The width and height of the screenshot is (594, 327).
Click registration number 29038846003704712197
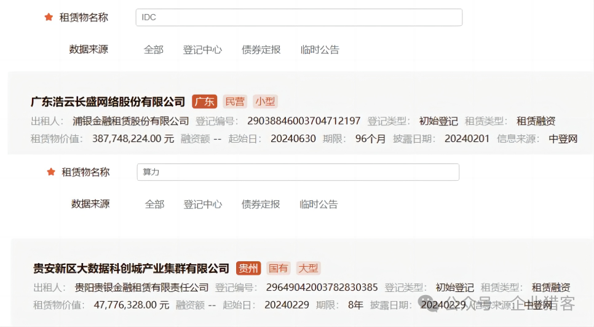[304, 121]
